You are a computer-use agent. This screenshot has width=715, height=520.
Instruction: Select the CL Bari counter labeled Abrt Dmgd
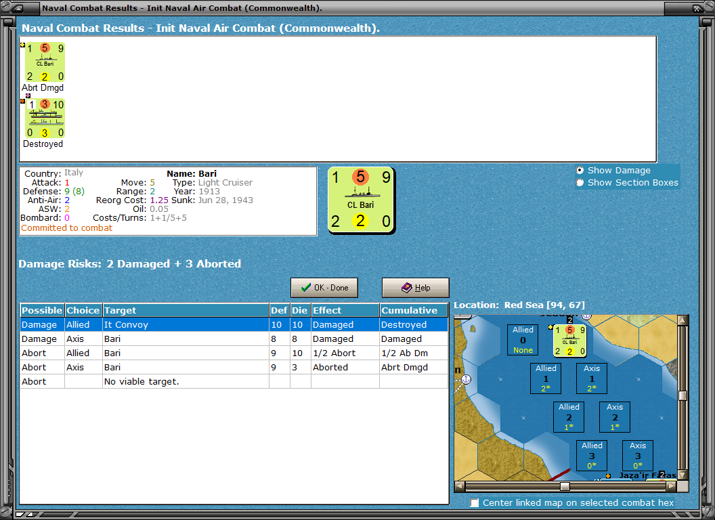coord(44,62)
